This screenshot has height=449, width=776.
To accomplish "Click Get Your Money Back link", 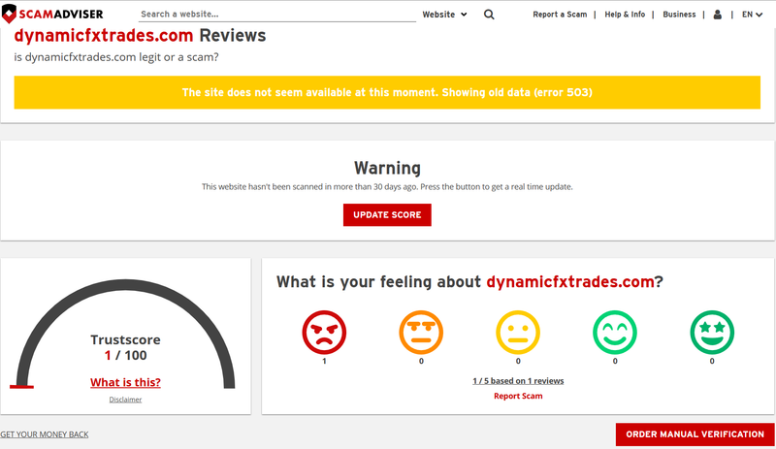I will click(x=45, y=434).
